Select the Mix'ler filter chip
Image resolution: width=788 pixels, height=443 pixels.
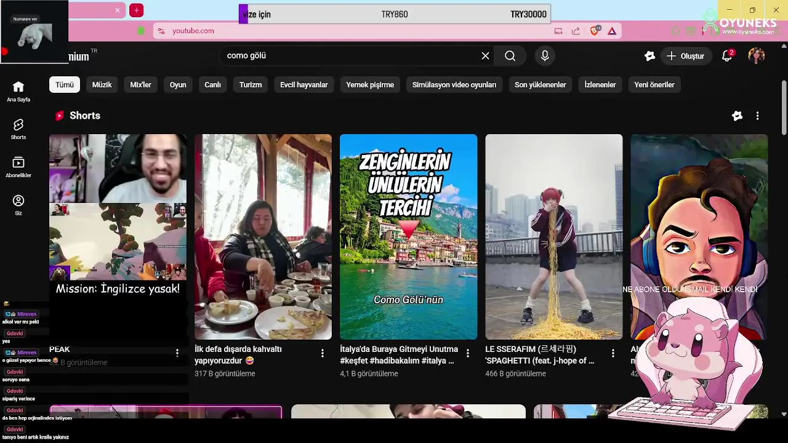point(141,85)
